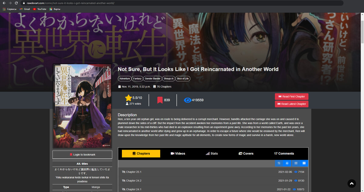Open the YouTube bookmark
The width and height of the screenshot is (364, 192).
tap(39, 9)
